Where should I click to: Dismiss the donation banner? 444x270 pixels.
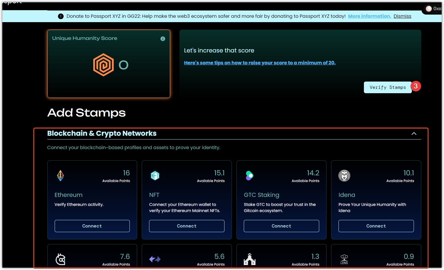pyautogui.click(x=402, y=16)
